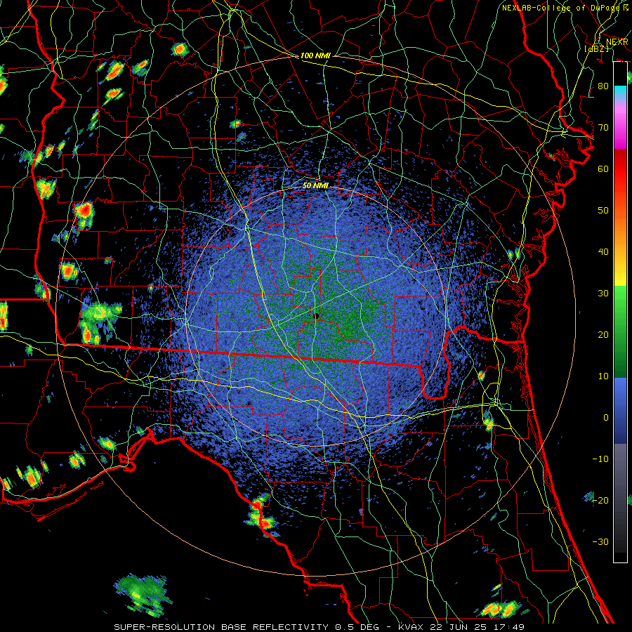Click the 50 NMI range ring label

315,186
